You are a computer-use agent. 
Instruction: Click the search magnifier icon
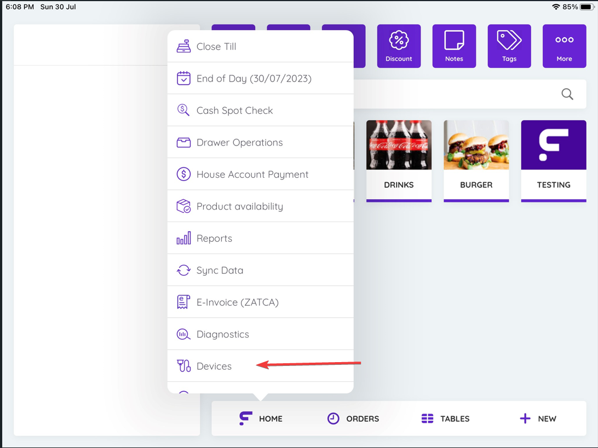567,94
